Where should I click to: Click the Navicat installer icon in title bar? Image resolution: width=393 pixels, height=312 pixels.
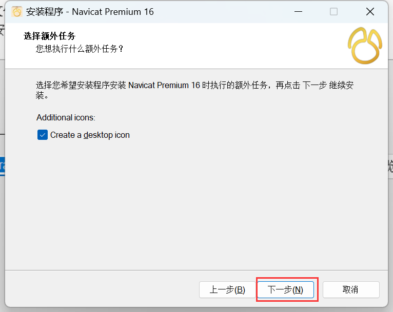click(x=17, y=12)
